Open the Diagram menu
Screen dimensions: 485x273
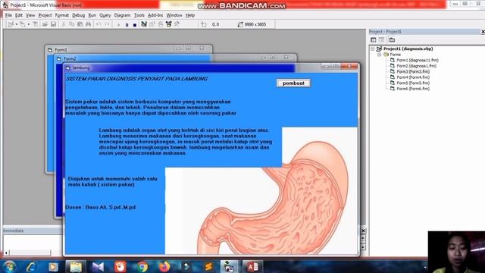click(x=122, y=15)
